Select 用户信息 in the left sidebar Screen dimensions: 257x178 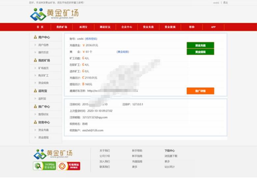click(x=43, y=45)
